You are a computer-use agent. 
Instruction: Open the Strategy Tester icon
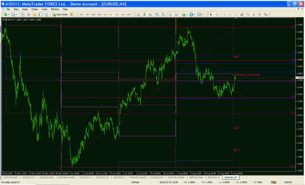[x=46, y=15]
